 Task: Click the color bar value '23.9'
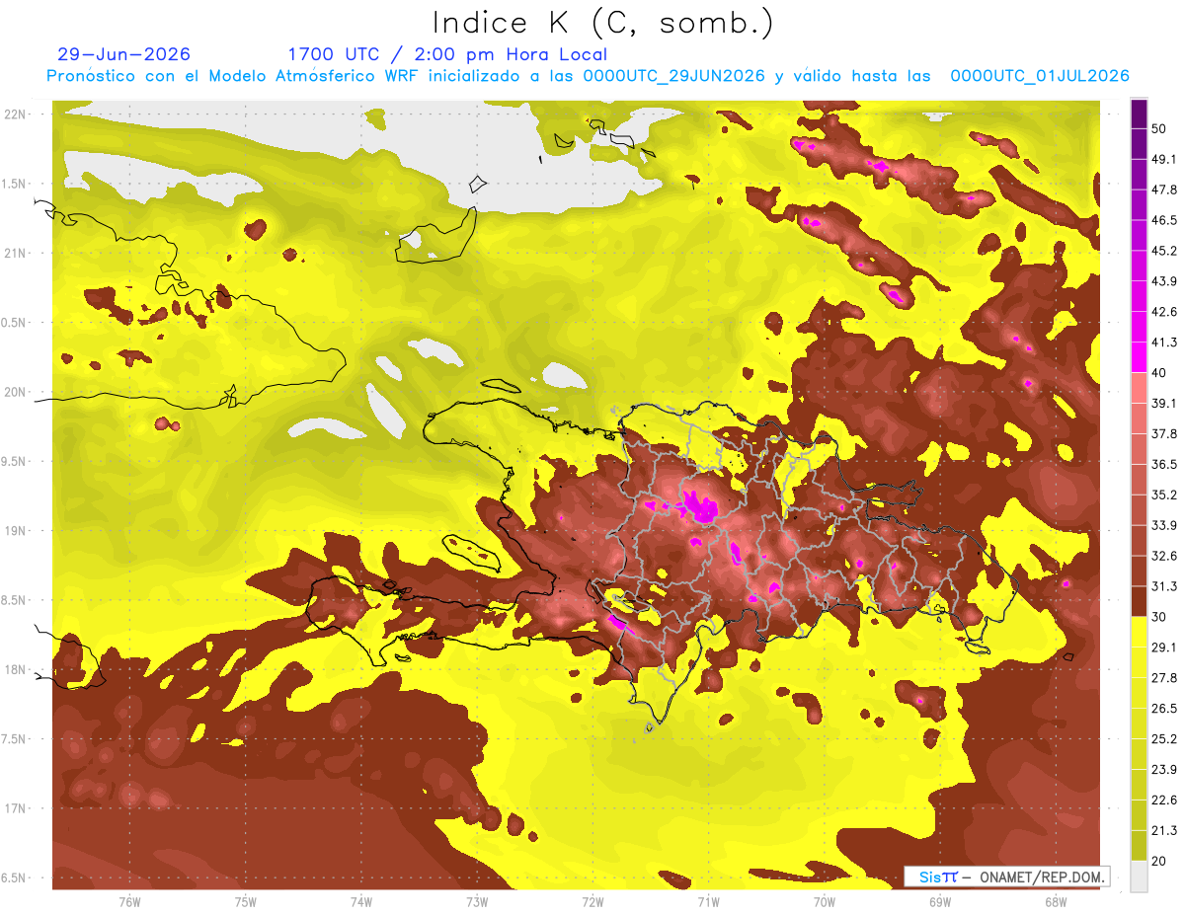point(1163,769)
